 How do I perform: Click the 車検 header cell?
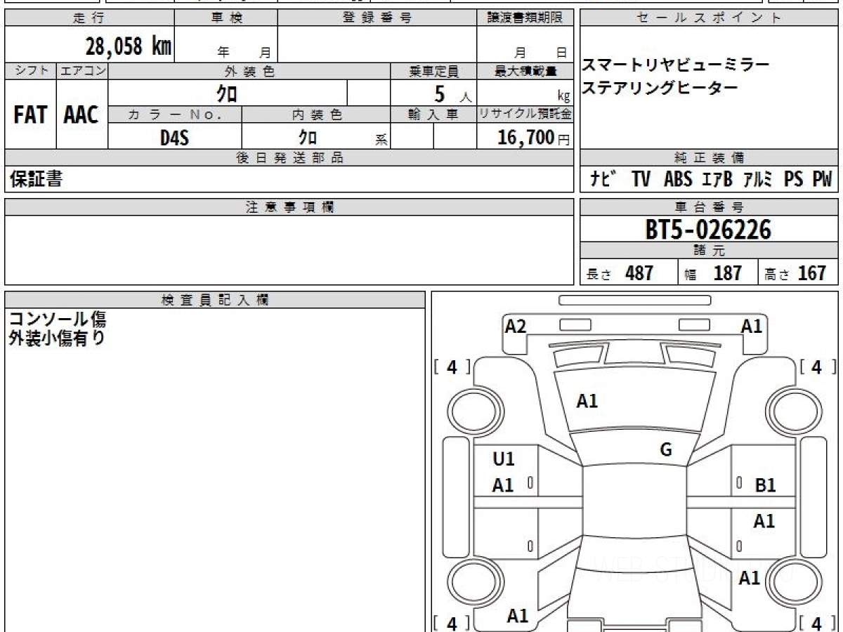226,18
